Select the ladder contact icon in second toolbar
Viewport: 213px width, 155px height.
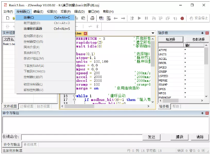8,26
